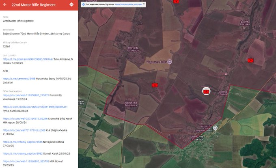Click red unit marker below Basivka

pos(250,60)
